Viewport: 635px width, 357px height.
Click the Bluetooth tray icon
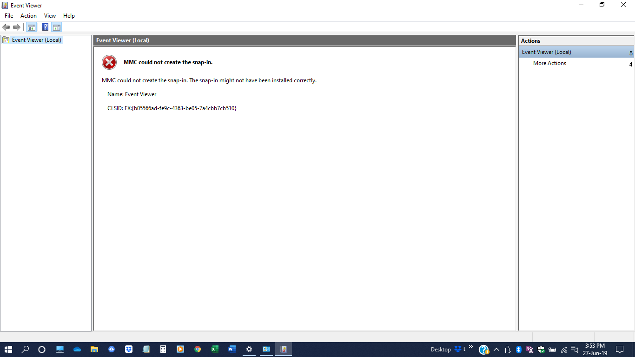pos(519,350)
